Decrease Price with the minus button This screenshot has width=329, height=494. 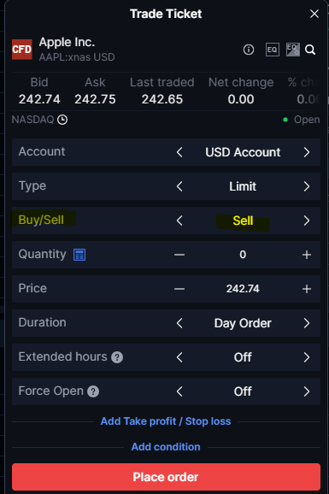coord(179,289)
